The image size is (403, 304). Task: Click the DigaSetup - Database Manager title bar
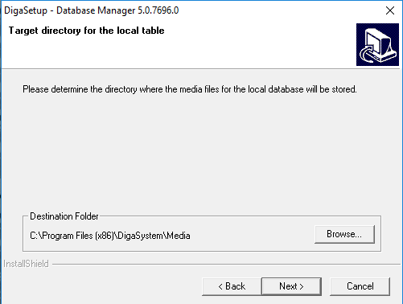(x=187, y=10)
